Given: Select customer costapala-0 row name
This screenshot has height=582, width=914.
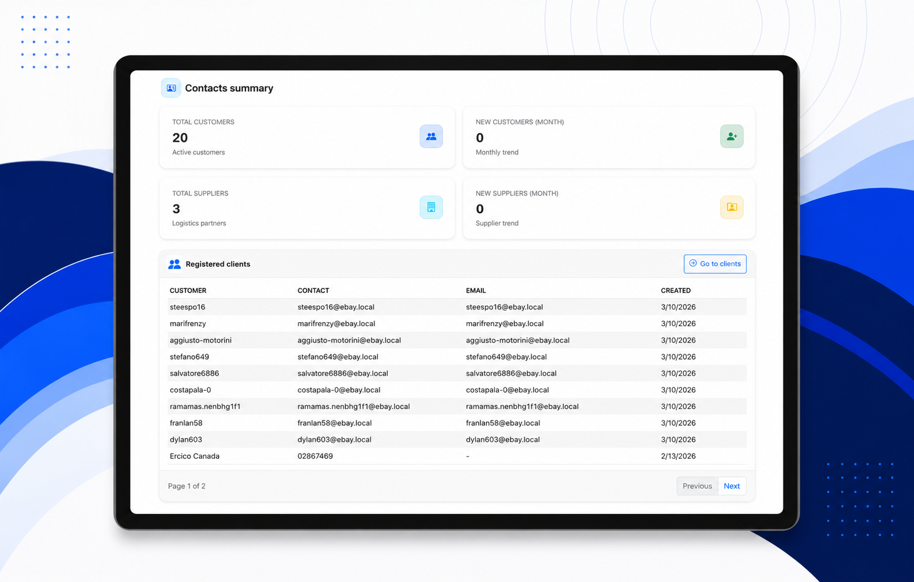Looking at the screenshot, I should (190, 390).
